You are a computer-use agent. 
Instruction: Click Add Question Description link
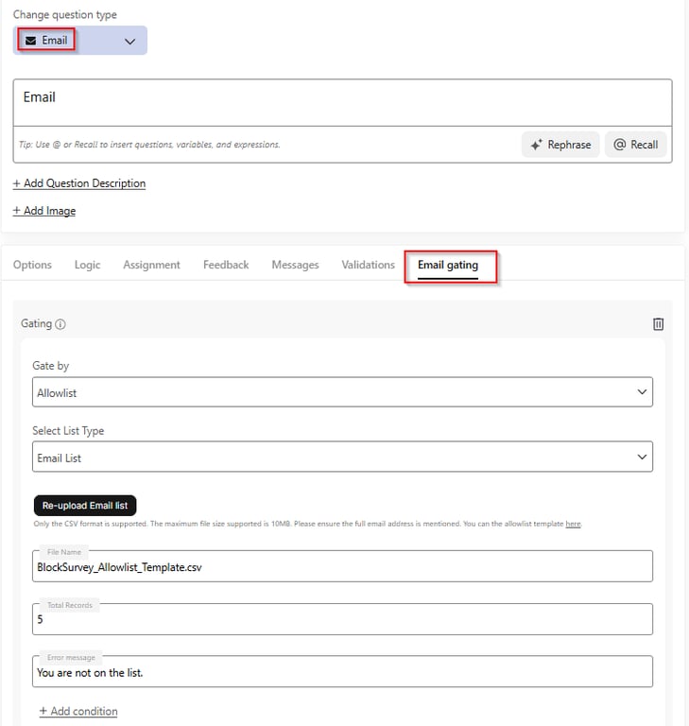pyautogui.click(x=79, y=183)
